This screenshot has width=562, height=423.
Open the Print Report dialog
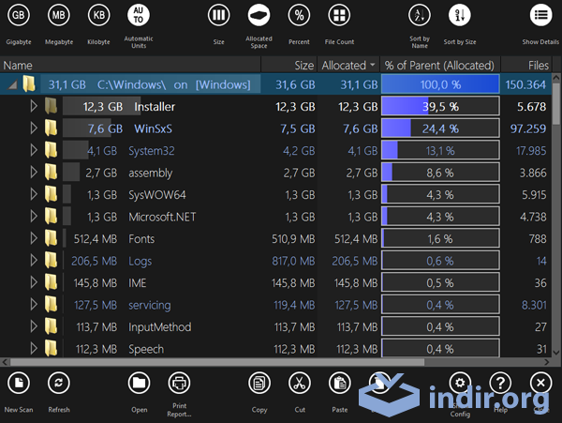[179, 384]
